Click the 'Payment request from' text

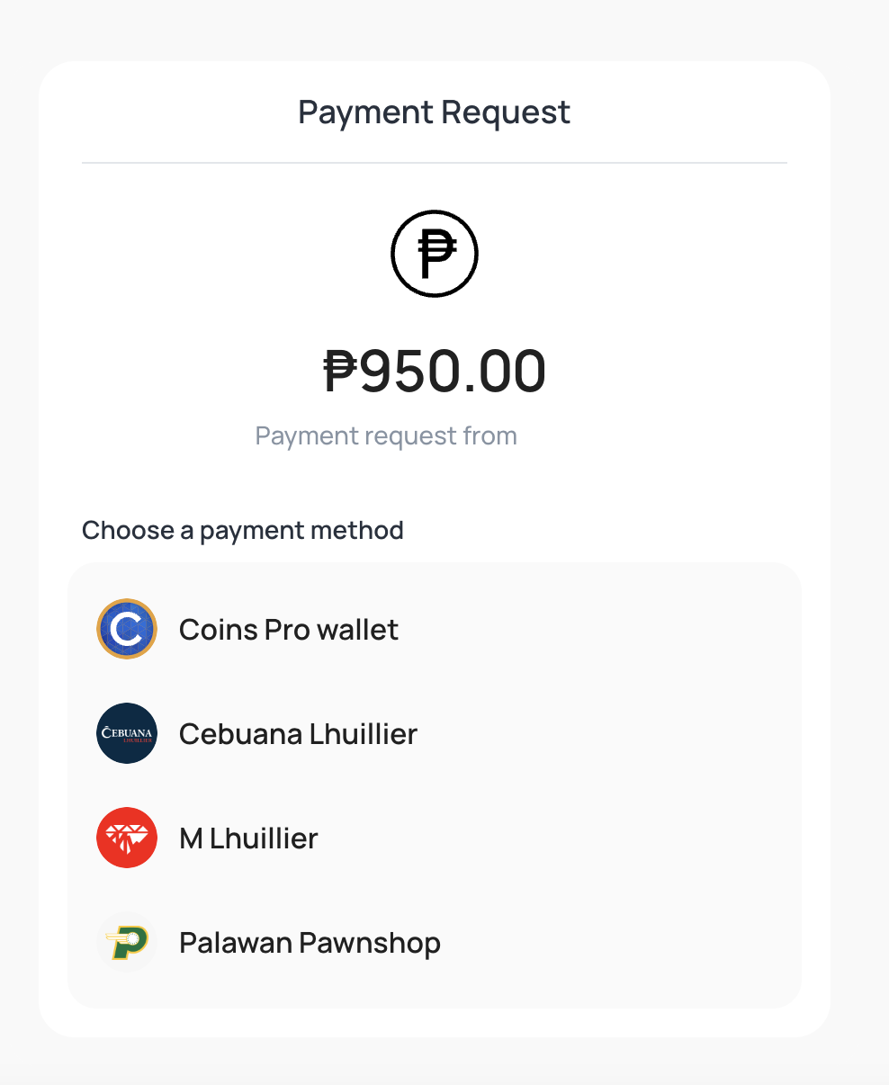coord(386,436)
